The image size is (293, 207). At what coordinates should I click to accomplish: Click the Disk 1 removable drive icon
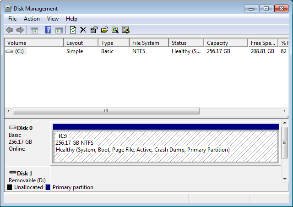click(x=13, y=172)
